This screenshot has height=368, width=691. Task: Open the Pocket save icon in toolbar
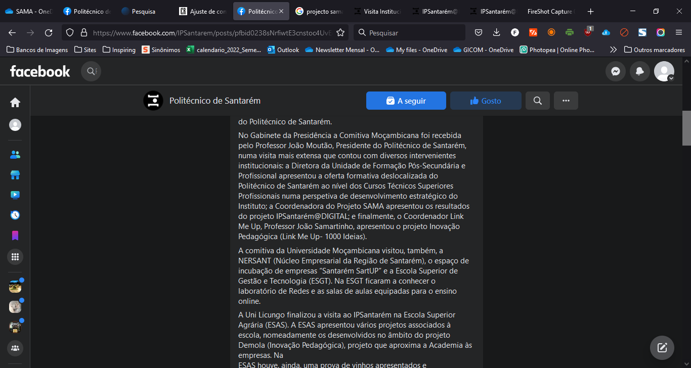click(x=478, y=32)
